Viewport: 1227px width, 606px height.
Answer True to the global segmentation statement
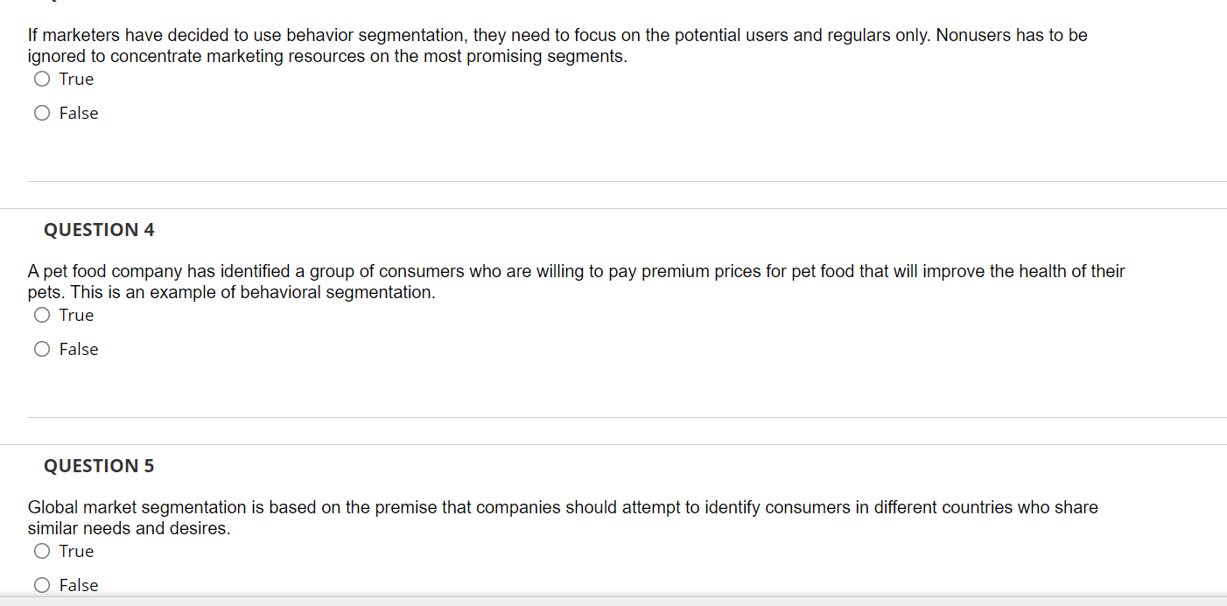(x=41, y=551)
